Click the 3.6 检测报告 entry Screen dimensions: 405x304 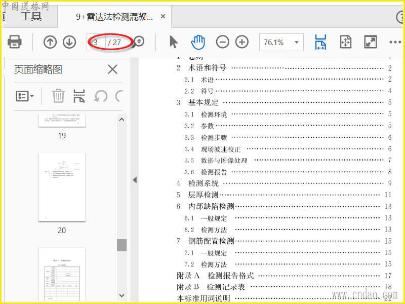[x=288, y=172]
